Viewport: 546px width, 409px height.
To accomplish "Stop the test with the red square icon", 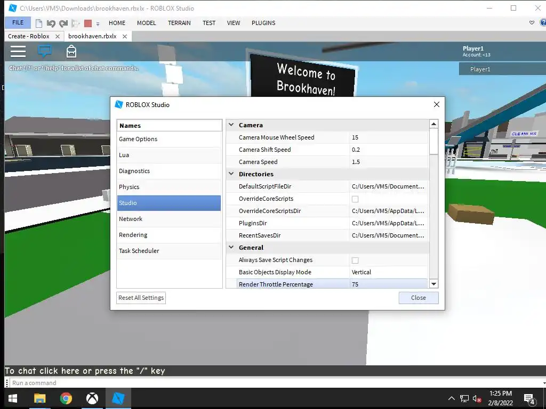I will tap(88, 23).
